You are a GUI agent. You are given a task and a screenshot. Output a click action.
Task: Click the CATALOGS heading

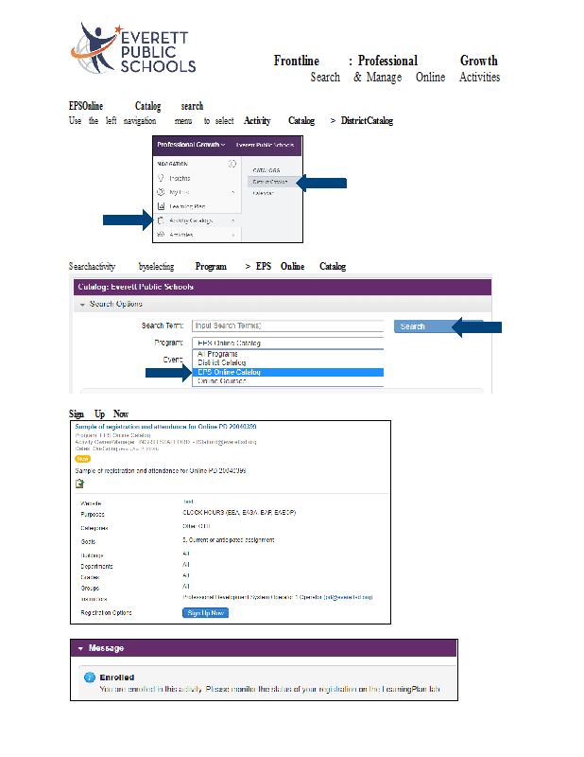(266, 170)
